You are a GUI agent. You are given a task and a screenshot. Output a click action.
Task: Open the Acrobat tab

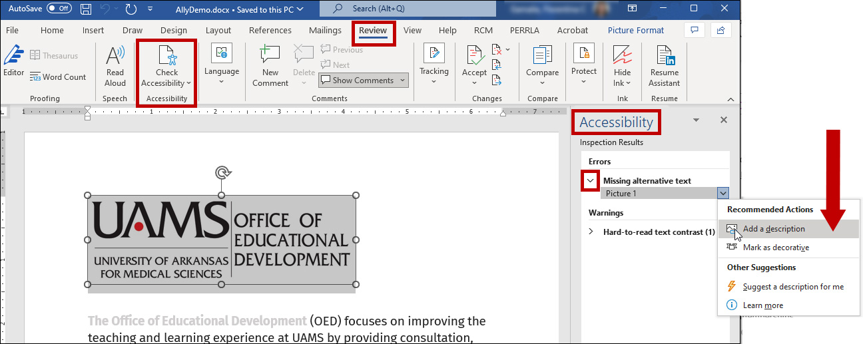click(x=573, y=31)
